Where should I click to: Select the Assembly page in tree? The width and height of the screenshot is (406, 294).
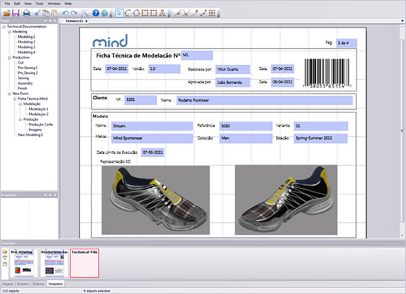25,83
